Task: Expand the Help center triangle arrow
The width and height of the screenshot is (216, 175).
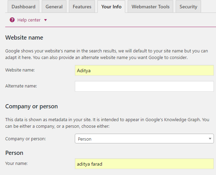Action: click(46, 20)
